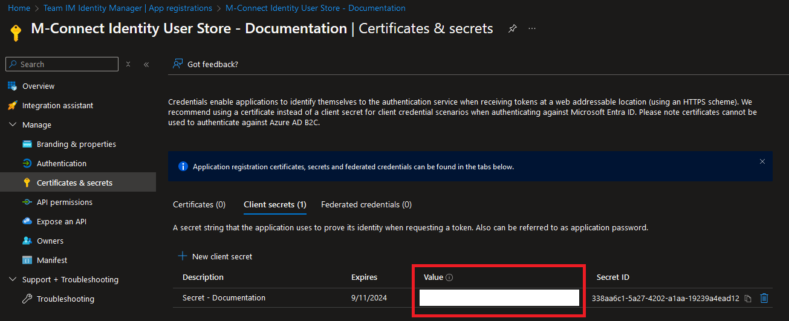Delete the Secret - Documentation client secret
Screen dimensions: 789x321
point(764,298)
